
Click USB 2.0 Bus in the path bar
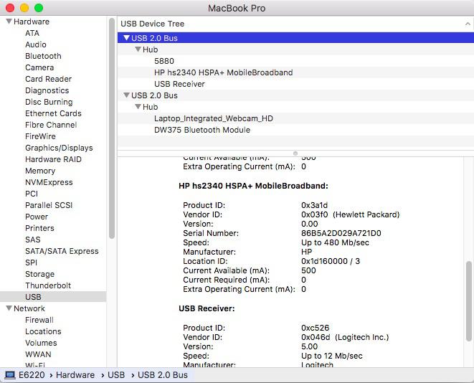(163, 375)
